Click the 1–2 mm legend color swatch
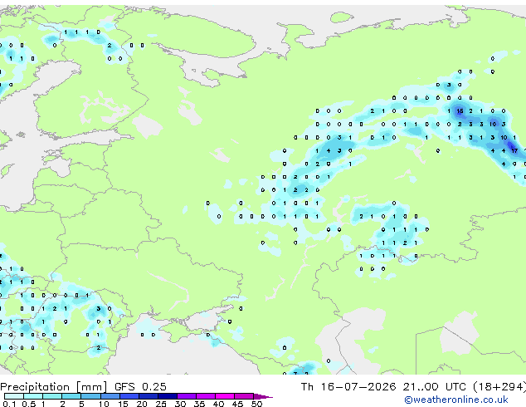The height and width of the screenshot is (407, 526). (52, 396)
